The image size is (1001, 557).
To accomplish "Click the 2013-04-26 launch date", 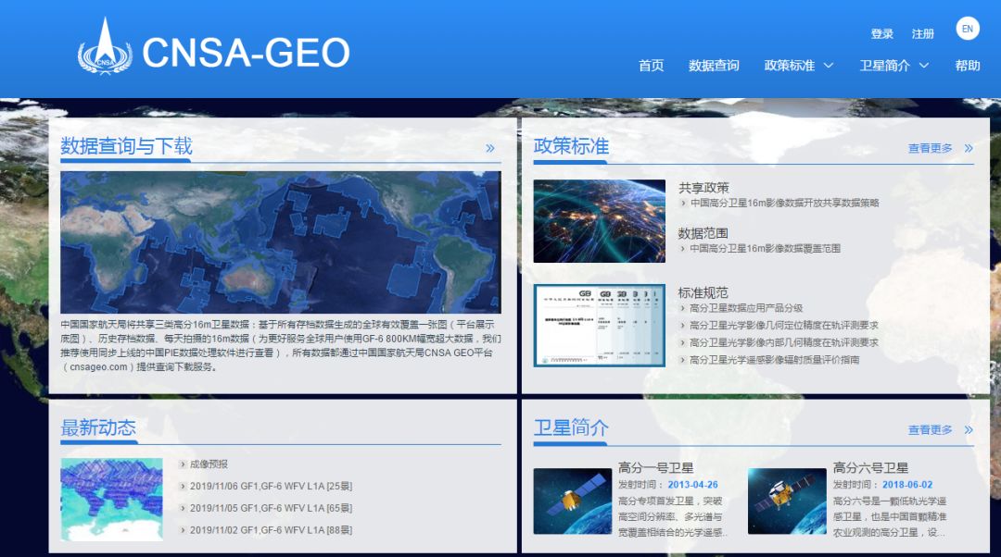I will coord(692,484).
